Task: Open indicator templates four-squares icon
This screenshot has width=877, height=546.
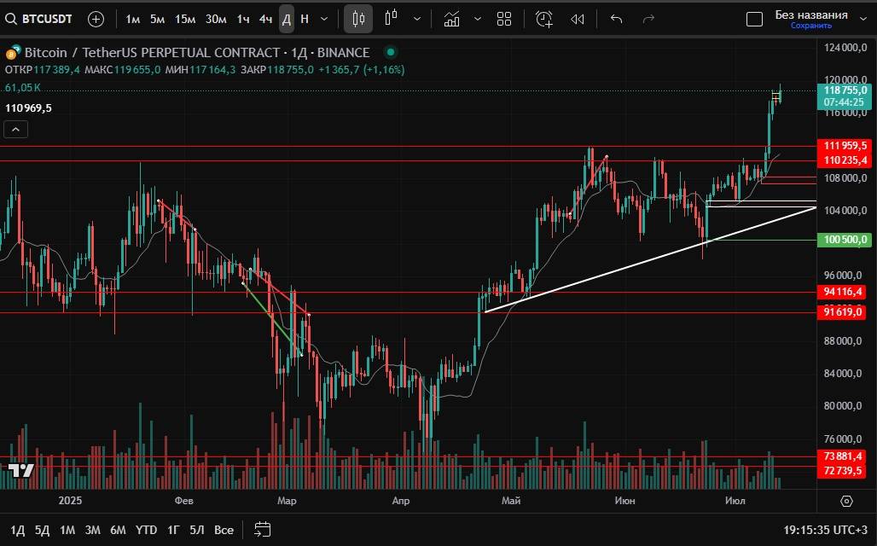Action: click(504, 19)
